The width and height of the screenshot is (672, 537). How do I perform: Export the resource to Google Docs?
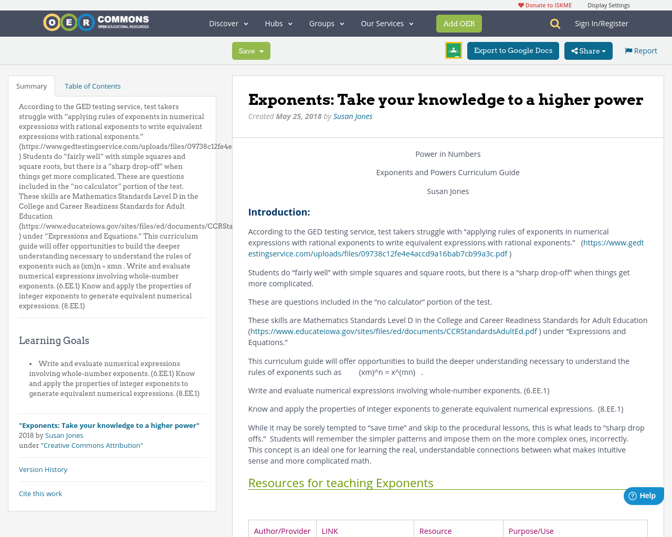pos(513,50)
